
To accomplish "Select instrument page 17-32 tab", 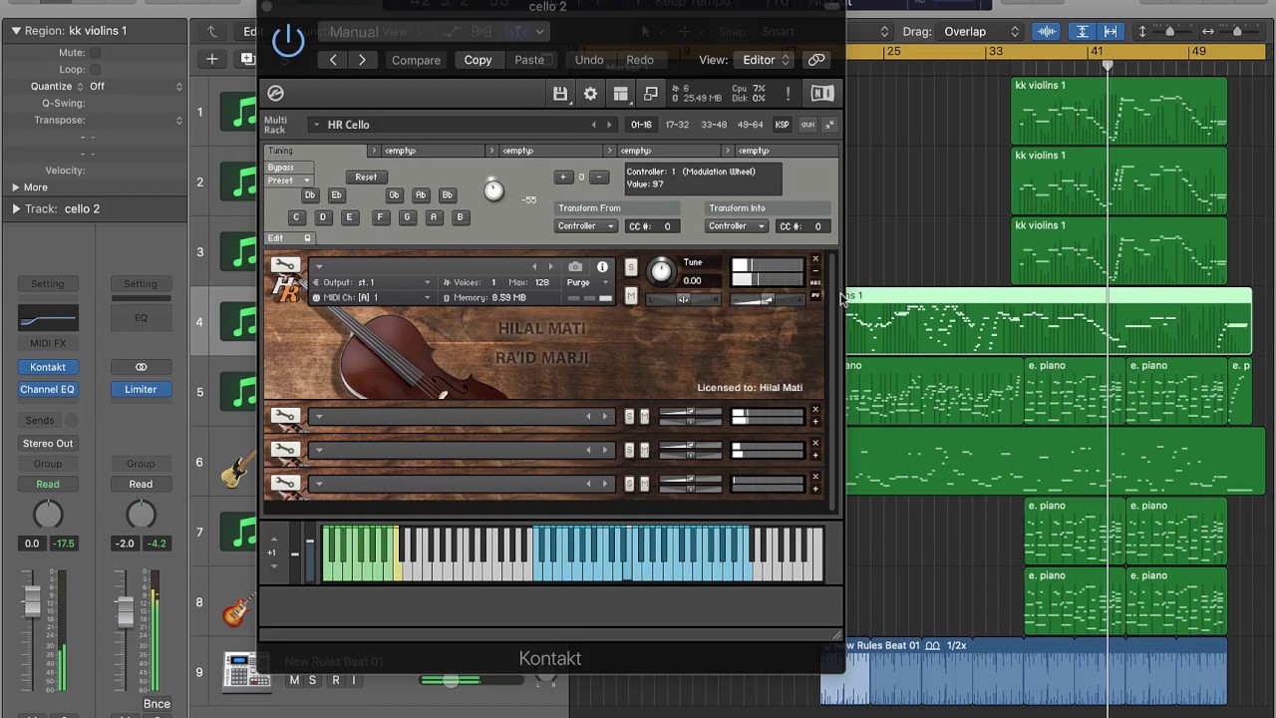I will 677,125.
